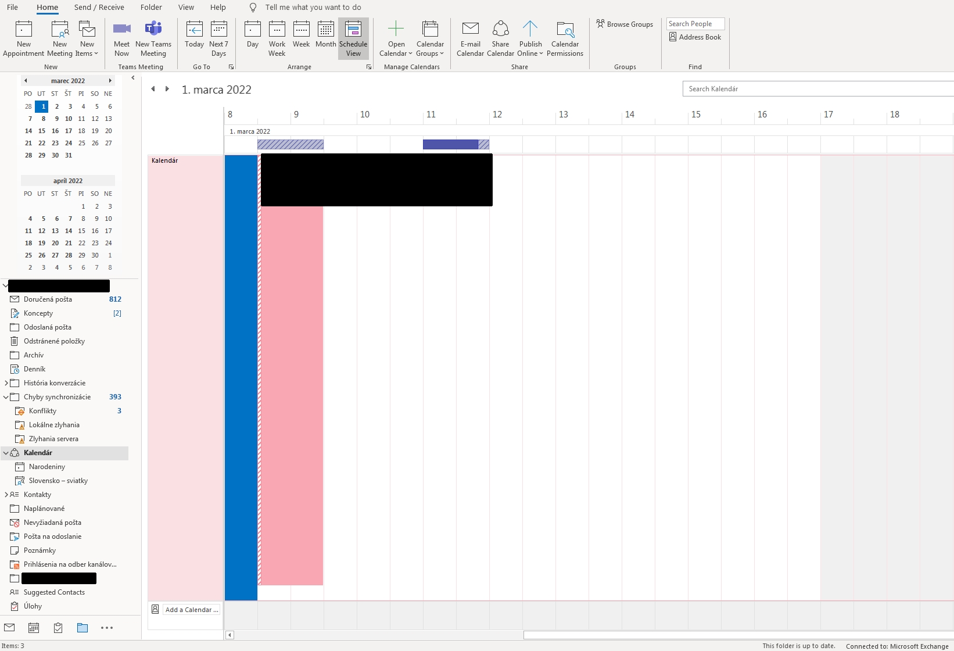Open Calendar Permissions

[x=565, y=38]
